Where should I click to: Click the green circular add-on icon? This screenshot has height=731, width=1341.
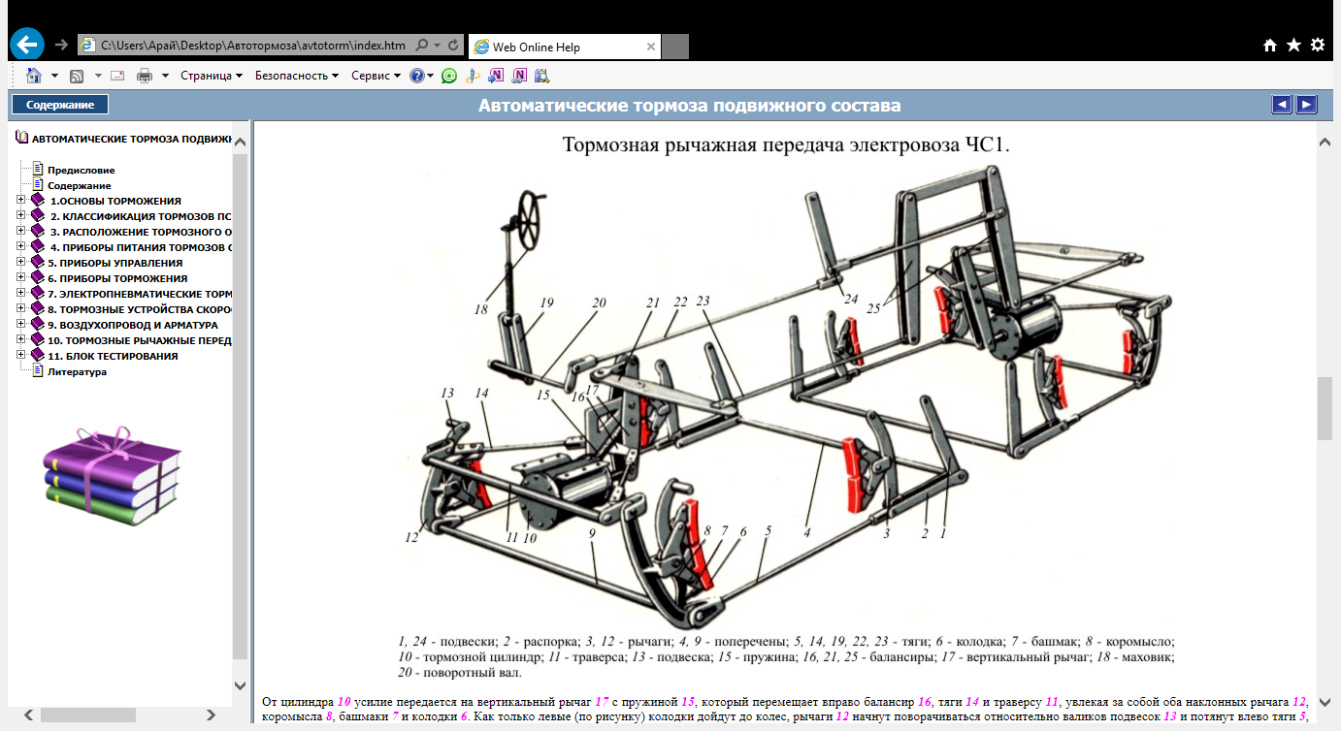tap(448, 76)
